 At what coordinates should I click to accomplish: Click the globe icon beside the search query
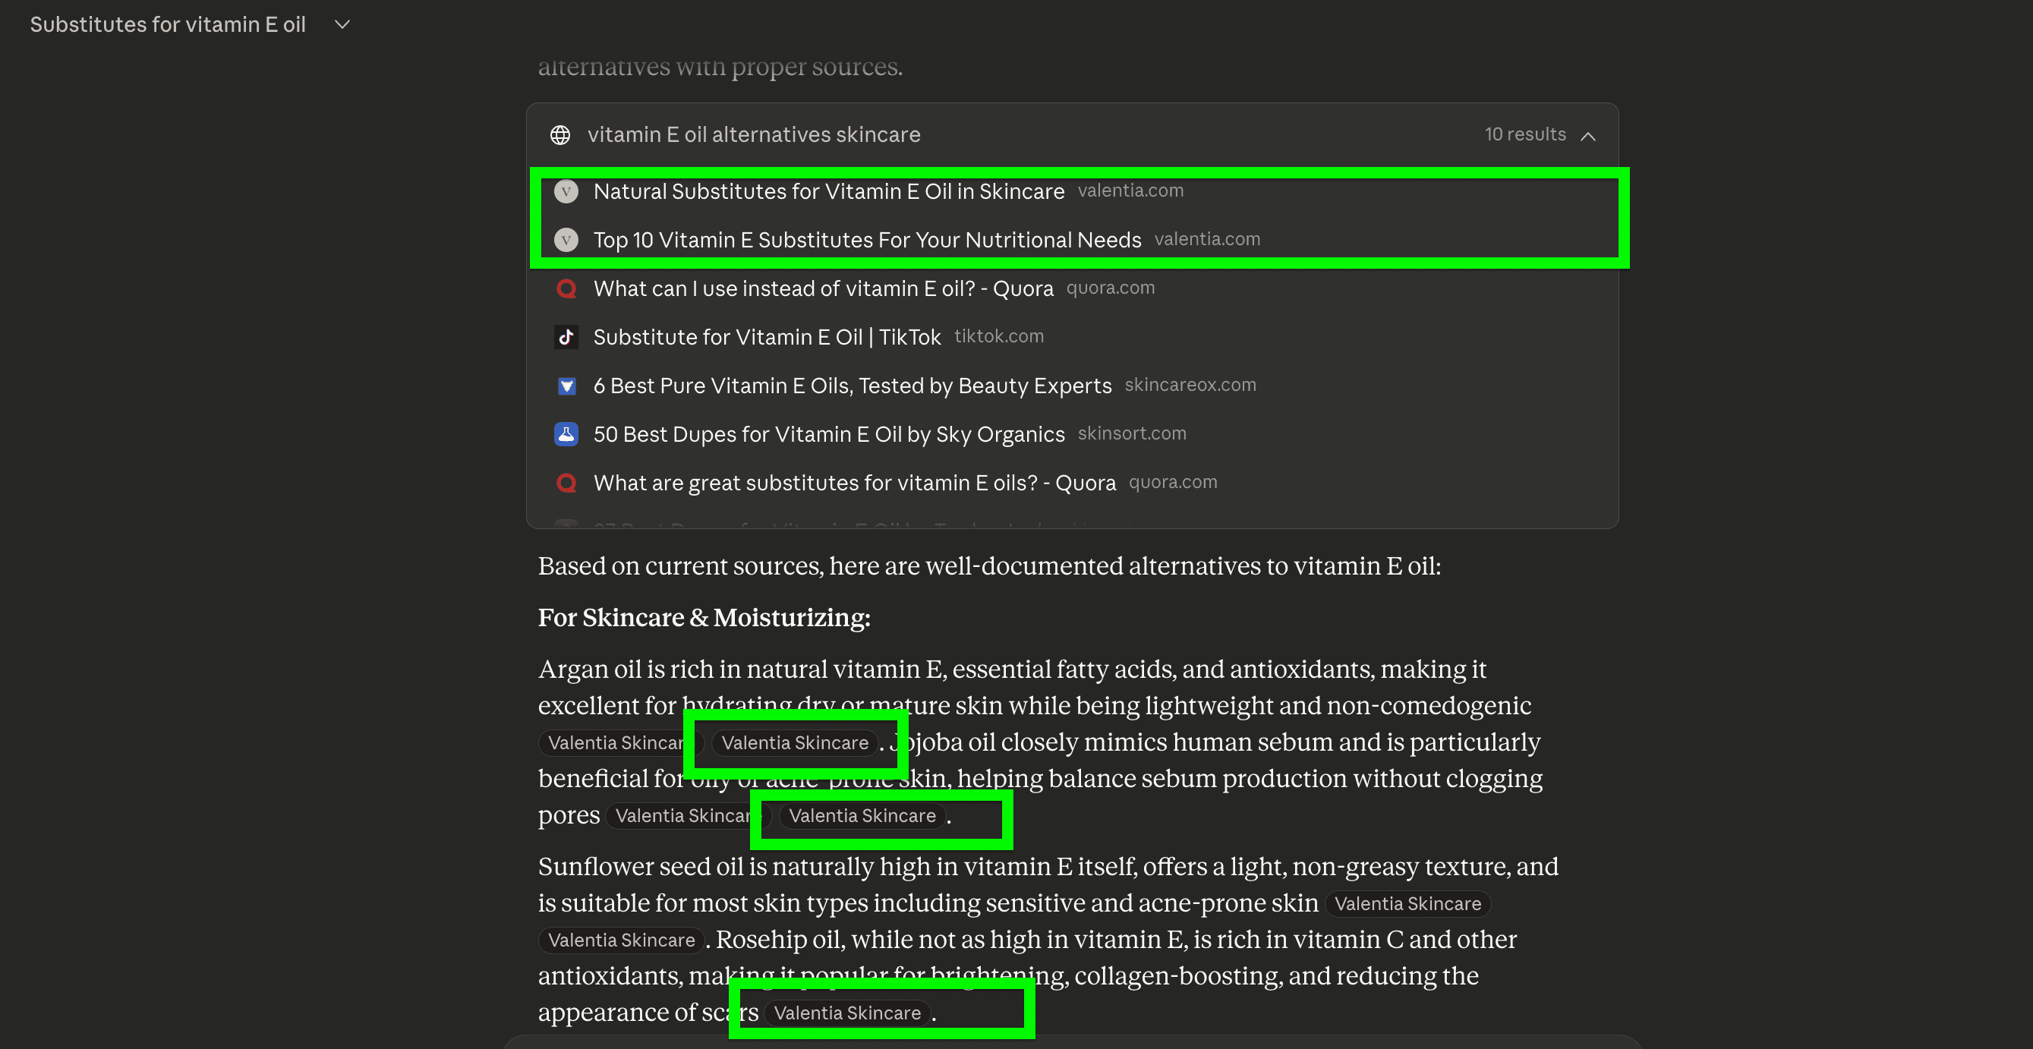(x=560, y=135)
